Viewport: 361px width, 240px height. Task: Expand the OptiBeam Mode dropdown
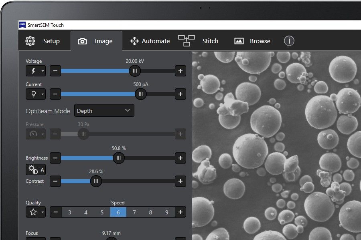[104, 111]
